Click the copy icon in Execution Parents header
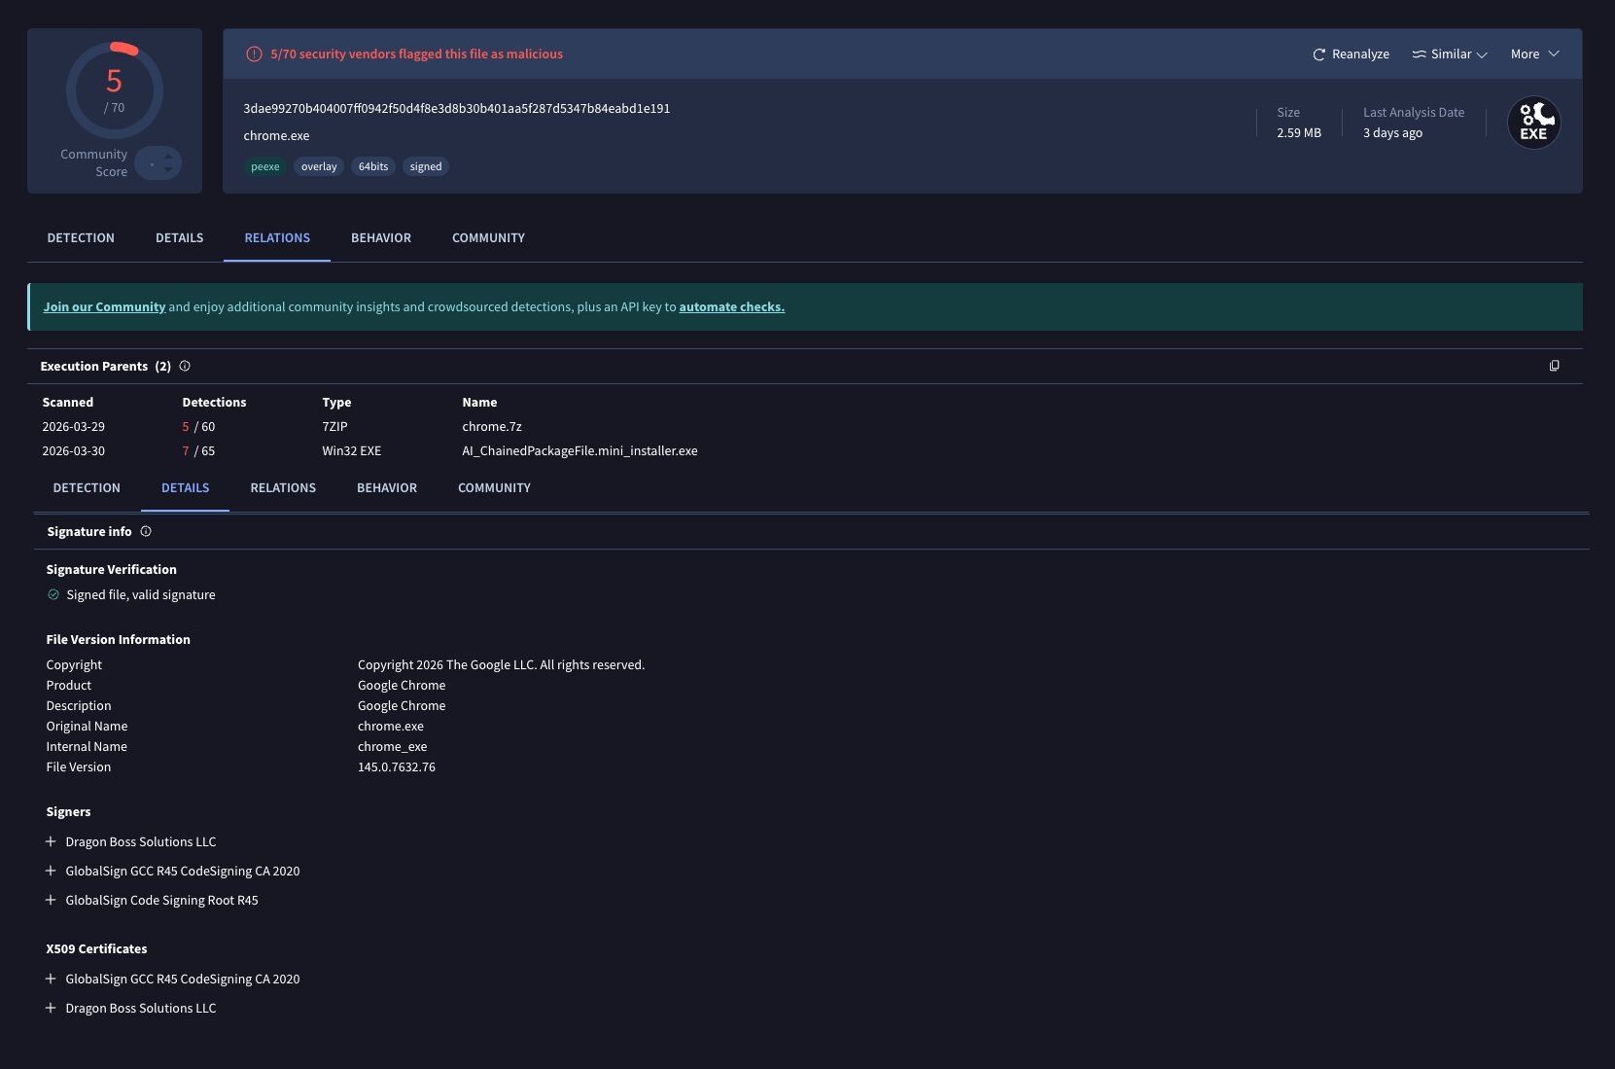 pos(1554,366)
